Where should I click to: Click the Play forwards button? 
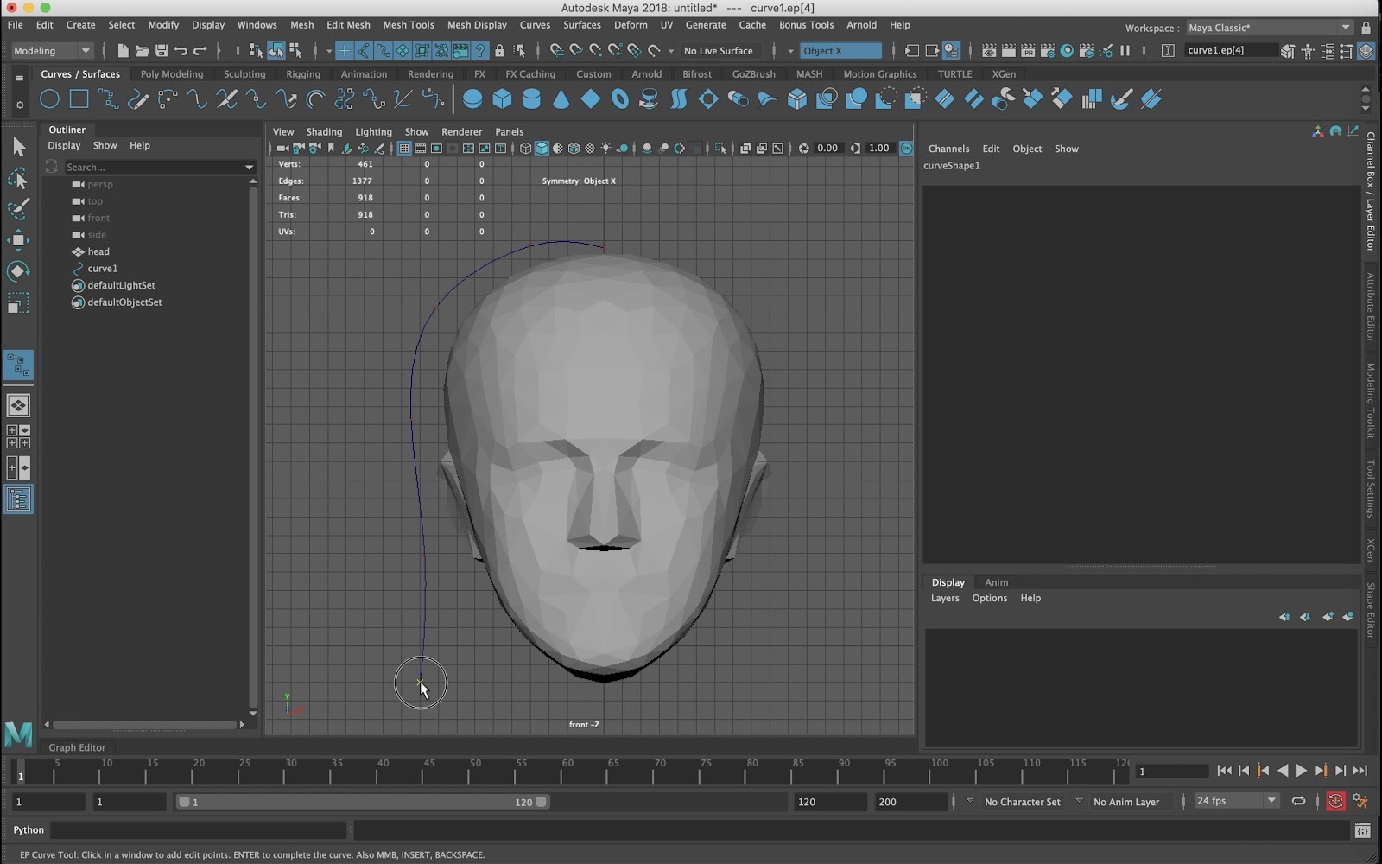pos(1302,771)
